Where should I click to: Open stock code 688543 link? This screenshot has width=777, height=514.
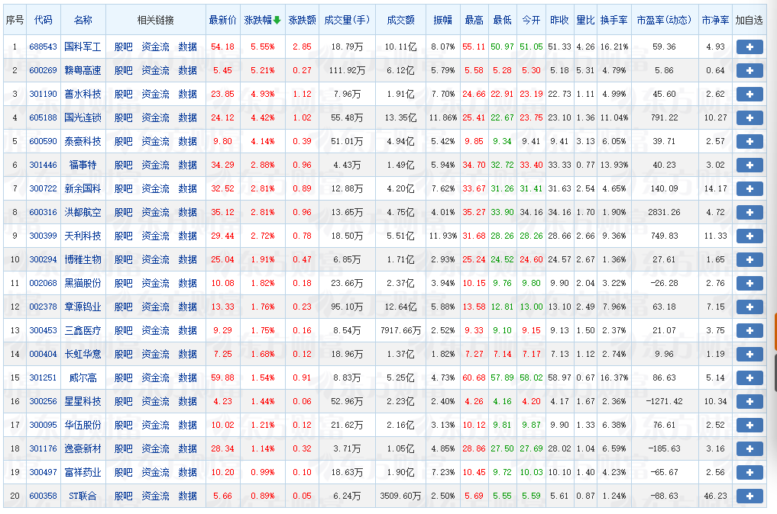pyautogui.click(x=43, y=47)
